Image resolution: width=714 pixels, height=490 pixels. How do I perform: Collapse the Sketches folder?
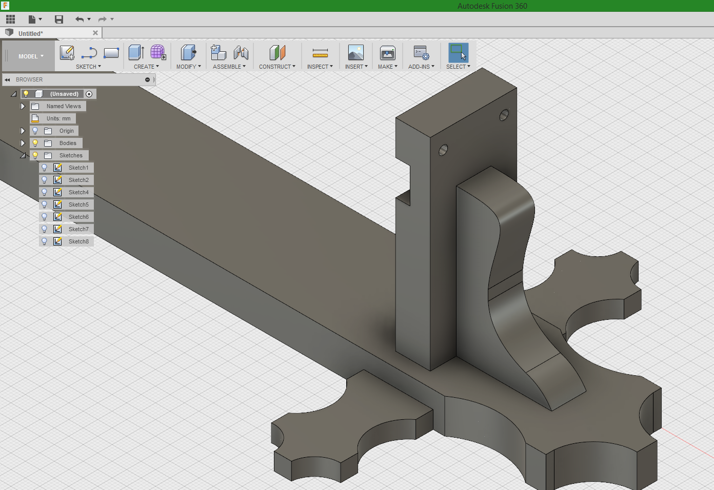pyautogui.click(x=23, y=155)
